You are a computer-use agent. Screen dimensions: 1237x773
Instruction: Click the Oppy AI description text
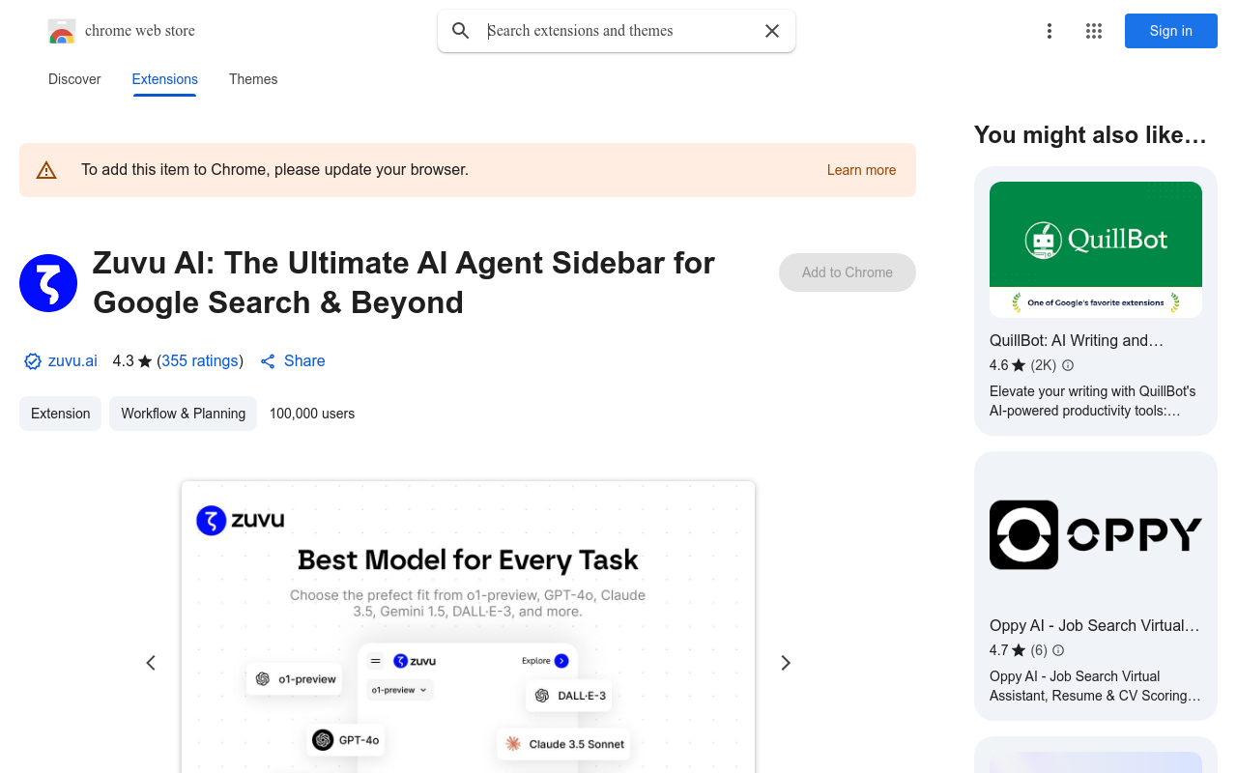[x=1095, y=686]
